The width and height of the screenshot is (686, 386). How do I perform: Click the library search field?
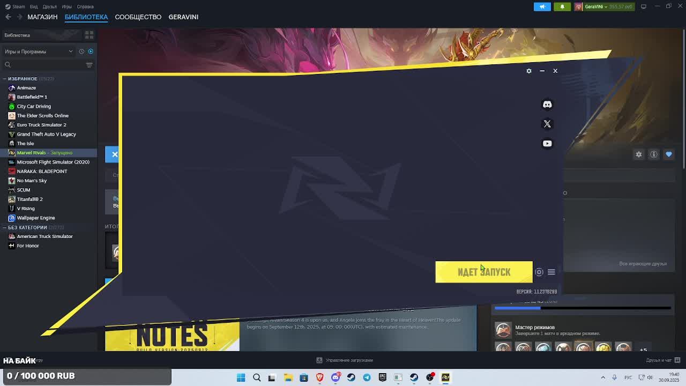click(44, 65)
